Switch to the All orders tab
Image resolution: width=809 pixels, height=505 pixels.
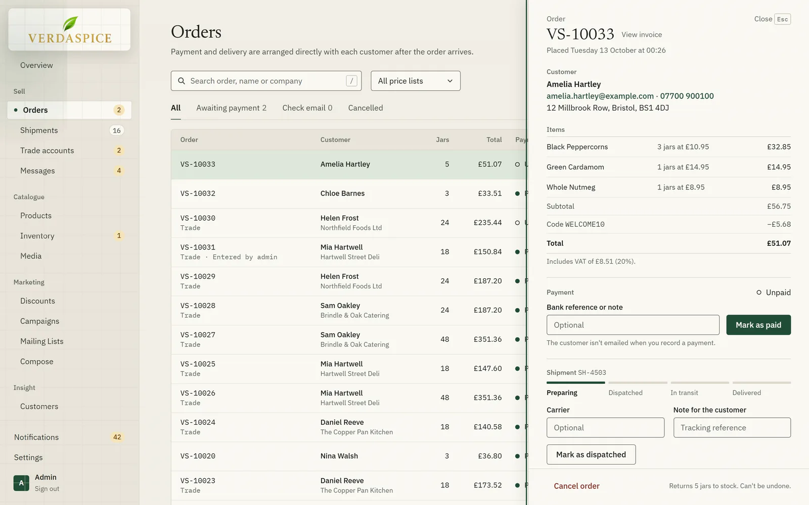tap(175, 108)
